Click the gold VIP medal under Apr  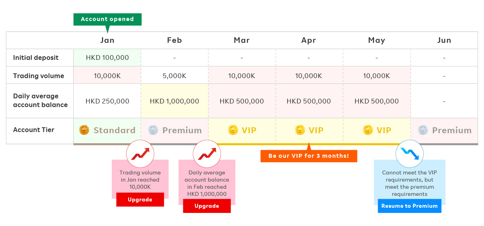(x=300, y=130)
